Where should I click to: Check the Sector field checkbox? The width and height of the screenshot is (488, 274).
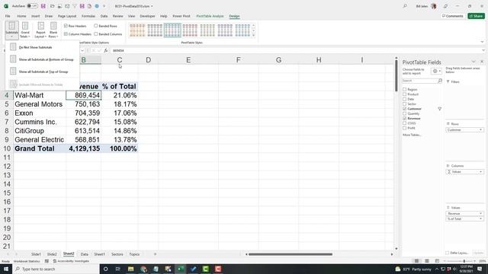point(405,104)
